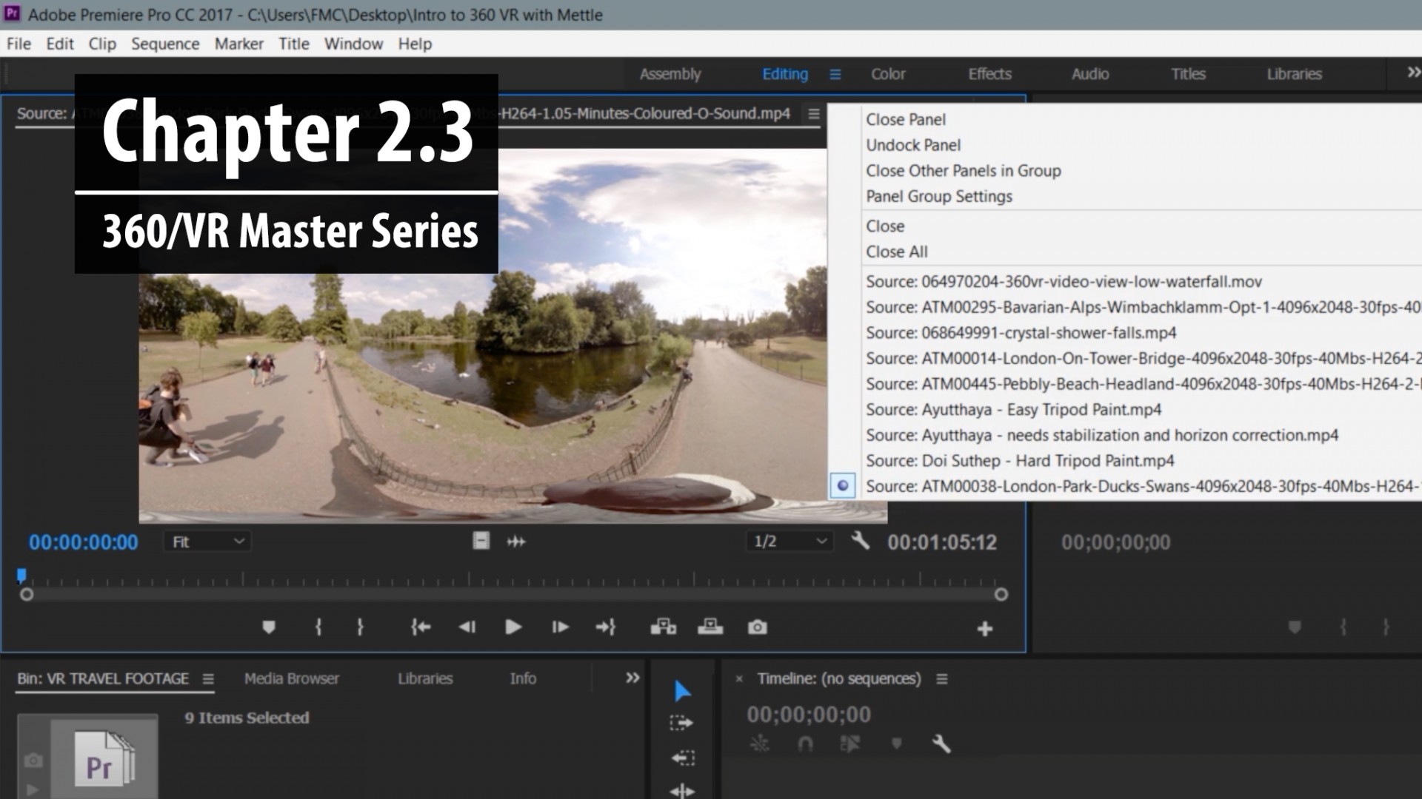Choose Undock Panel from the context menu

pos(912,145)
